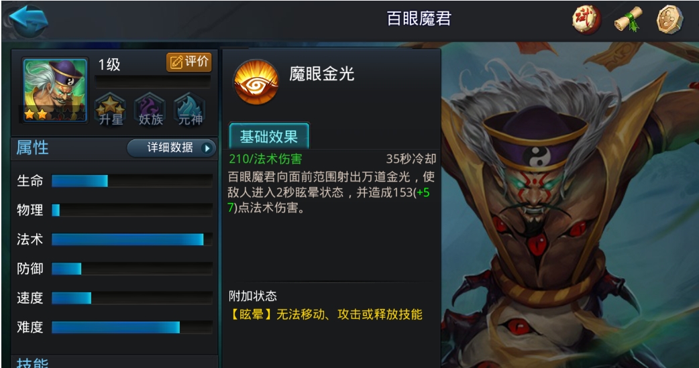Click the 【眩晕】 status effect text
The image size is (699, 368).
[251, 314]
